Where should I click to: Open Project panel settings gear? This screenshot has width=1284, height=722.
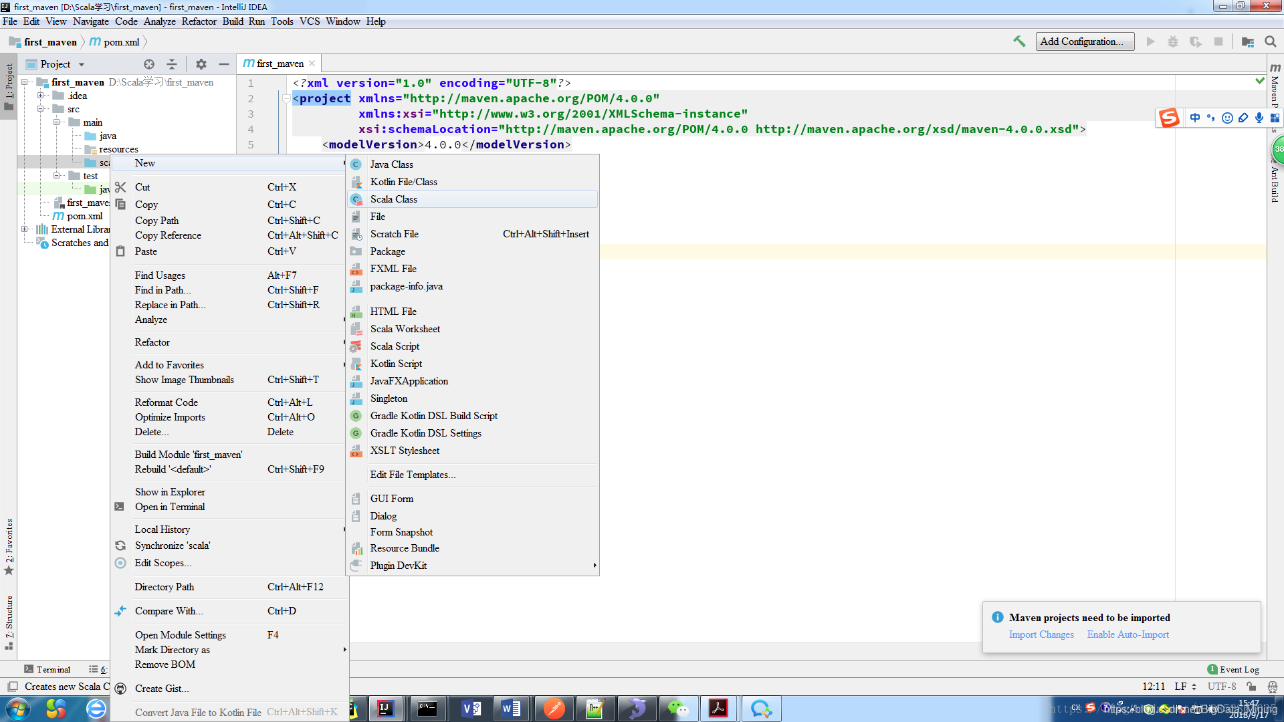click(x=201, y=64)
